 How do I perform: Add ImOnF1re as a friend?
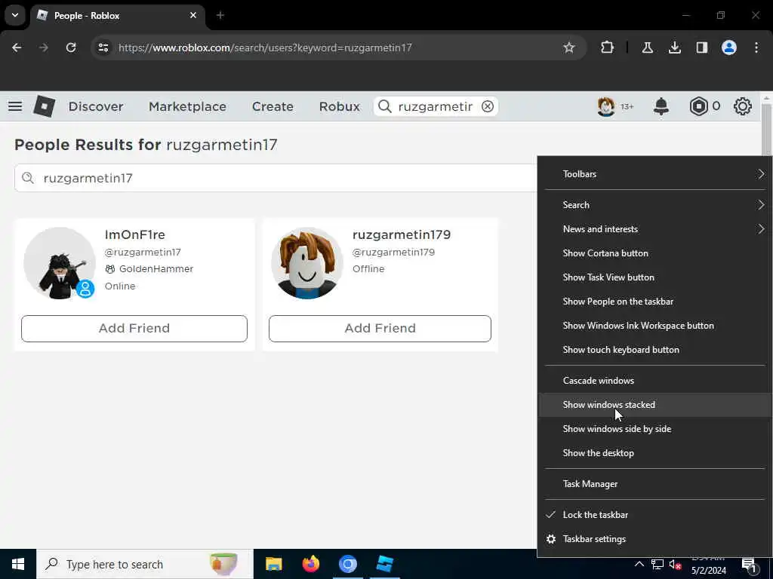[x=134, y=329]
